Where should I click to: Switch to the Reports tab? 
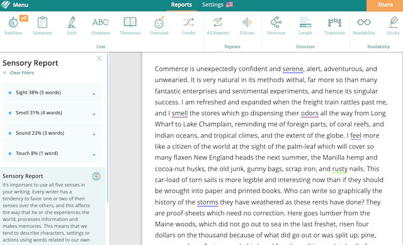[x=181, y=5]
